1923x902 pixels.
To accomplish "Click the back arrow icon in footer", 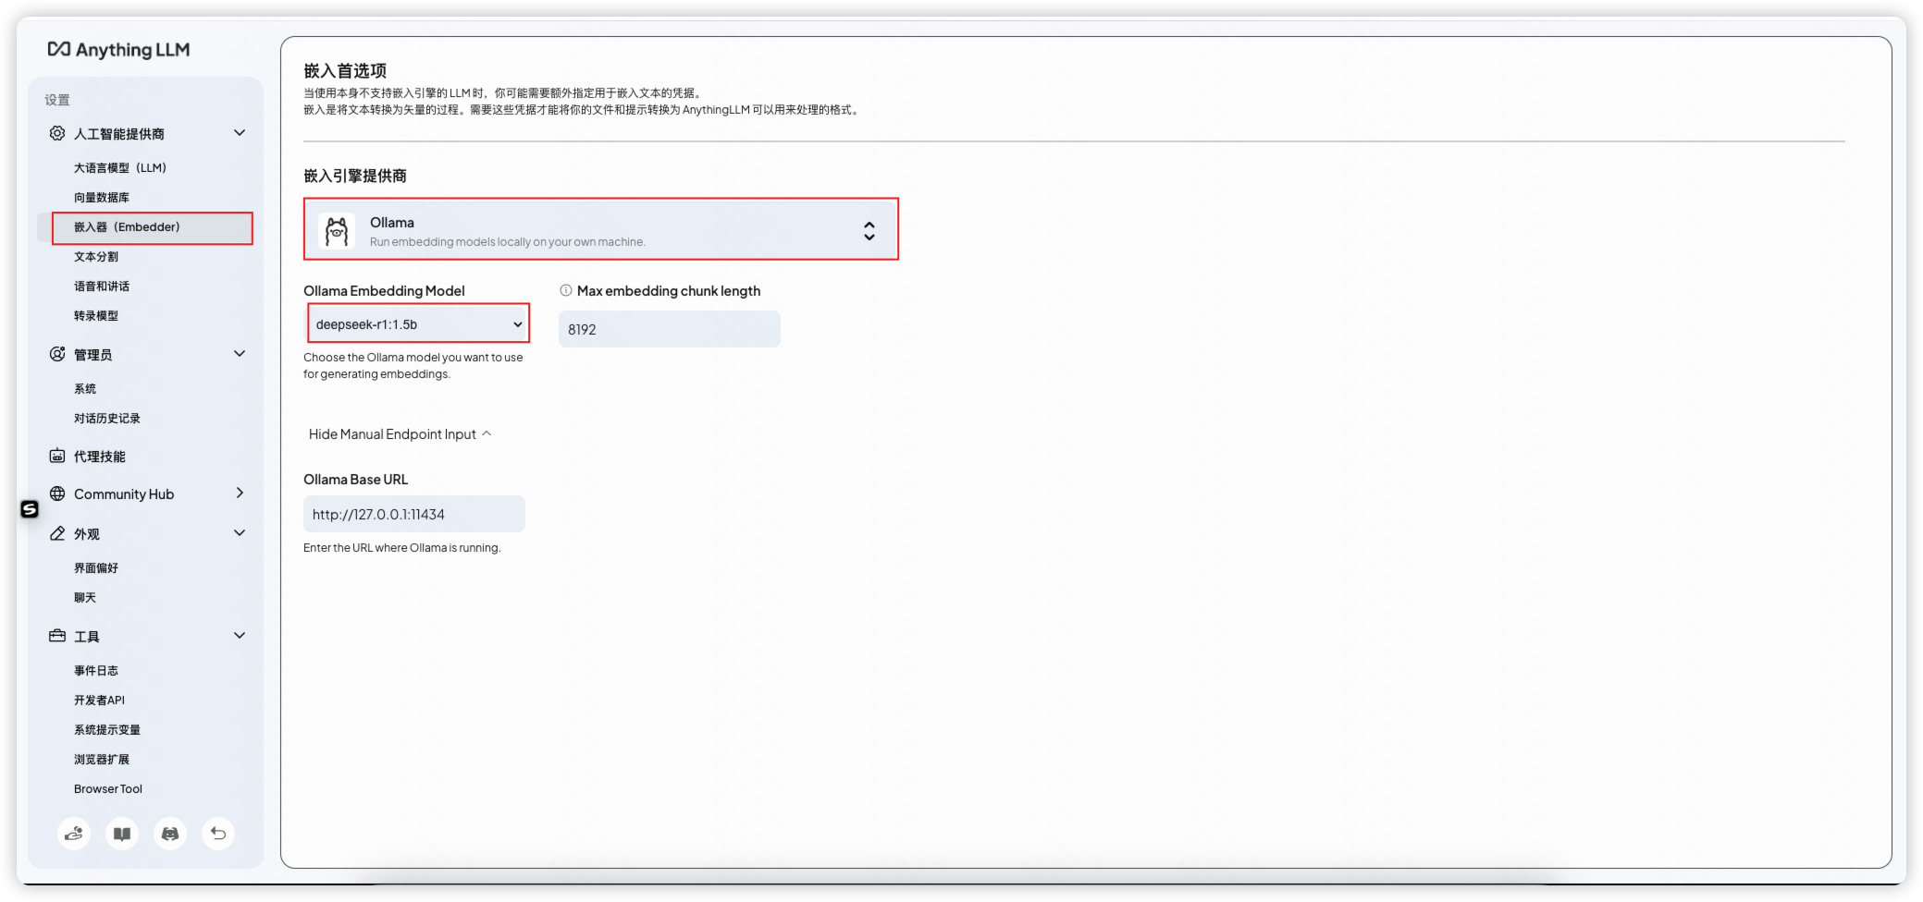I will tap(218, 834).
